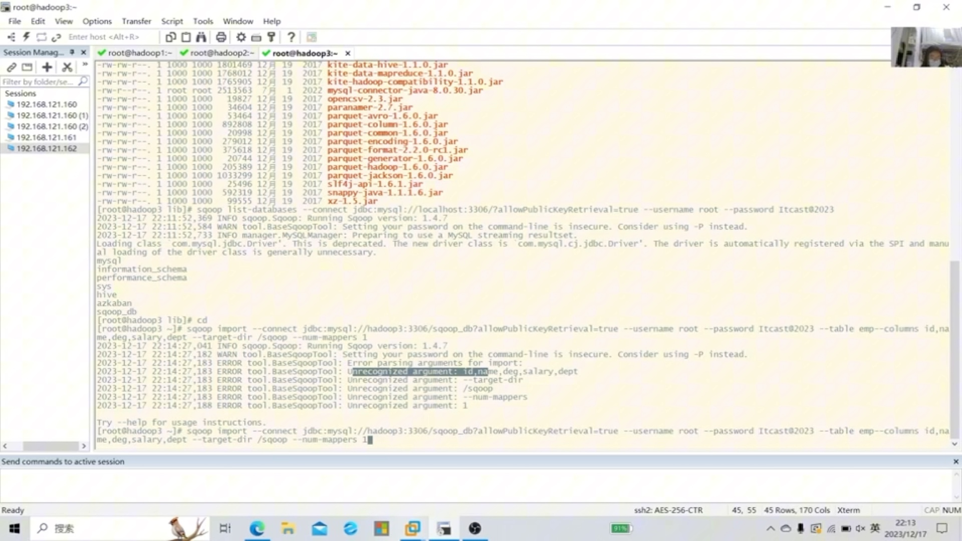The height and width of the screenshot is (541, 962).
Task: Open Session Options gear icon
Action: pyautogui.click(x=241, y=37)
